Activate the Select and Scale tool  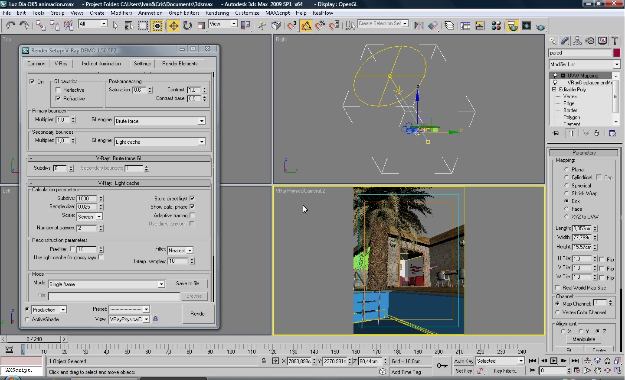tap(201, 26)
